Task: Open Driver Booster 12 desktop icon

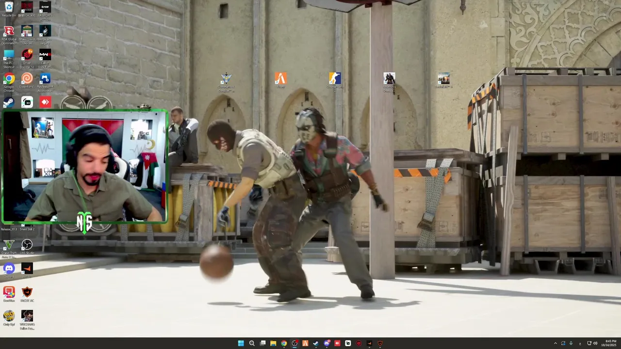Action: pyautogui.click(x=27, y=58)
